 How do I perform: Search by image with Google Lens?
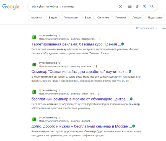(x=144, y=7)
